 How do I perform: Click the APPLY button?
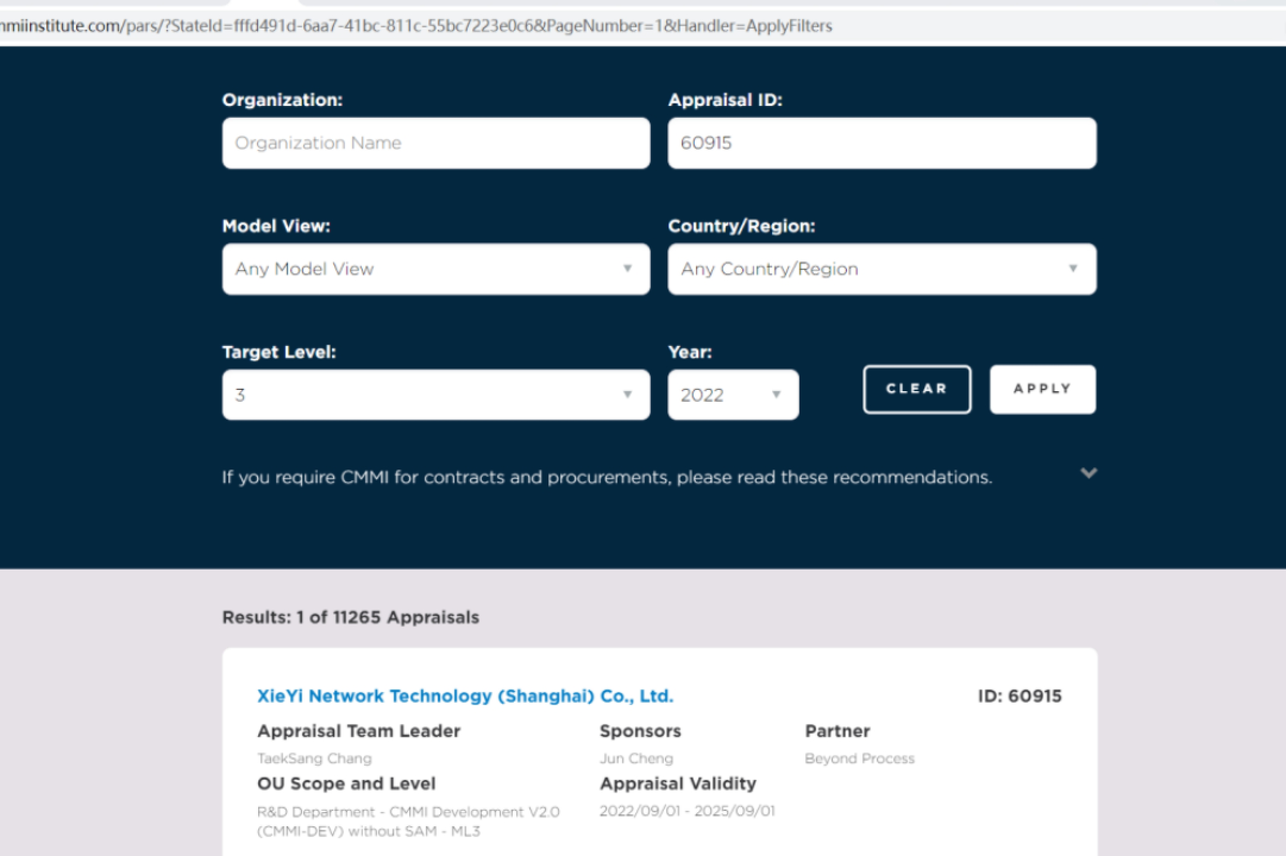(1043, 389)
